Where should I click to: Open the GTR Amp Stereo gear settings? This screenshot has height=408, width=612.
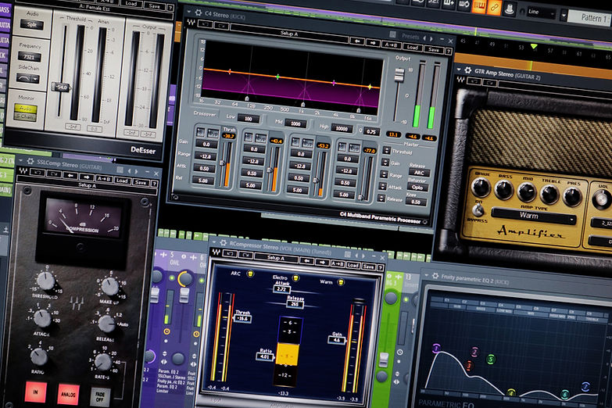coord(468,70)
